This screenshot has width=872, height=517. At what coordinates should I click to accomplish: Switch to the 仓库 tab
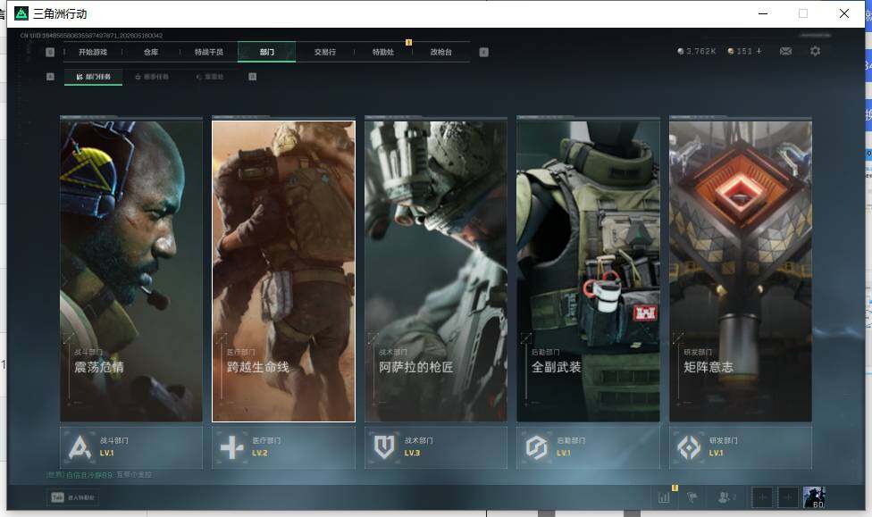(151, 53)
